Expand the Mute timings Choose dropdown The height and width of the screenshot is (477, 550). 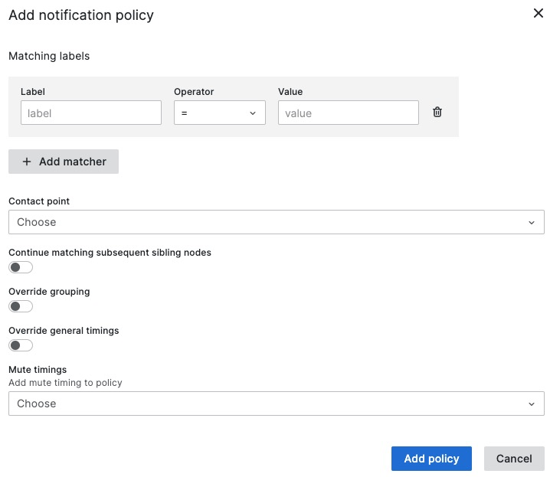277,403
